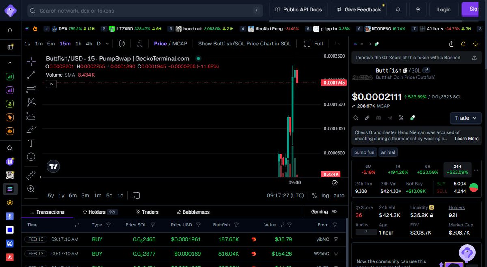Screen dimensions: 487x267
Task: Open the token's Telegram link
Action: [390, 118]
